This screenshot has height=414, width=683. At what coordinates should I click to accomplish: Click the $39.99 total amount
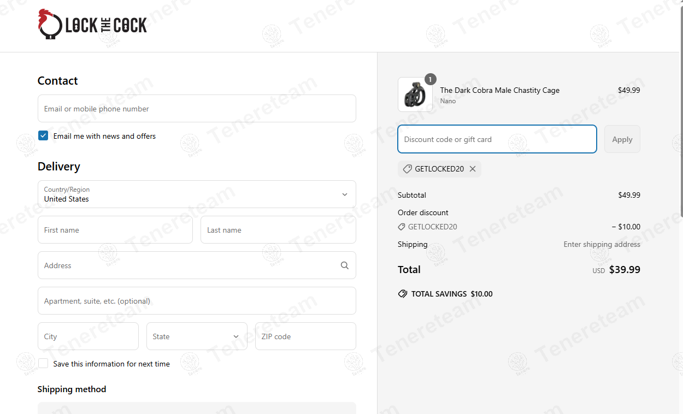[625, 269]
